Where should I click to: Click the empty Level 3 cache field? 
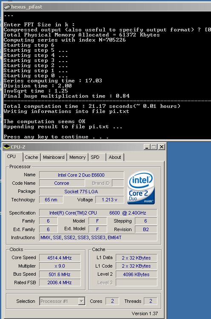point(137,282)
